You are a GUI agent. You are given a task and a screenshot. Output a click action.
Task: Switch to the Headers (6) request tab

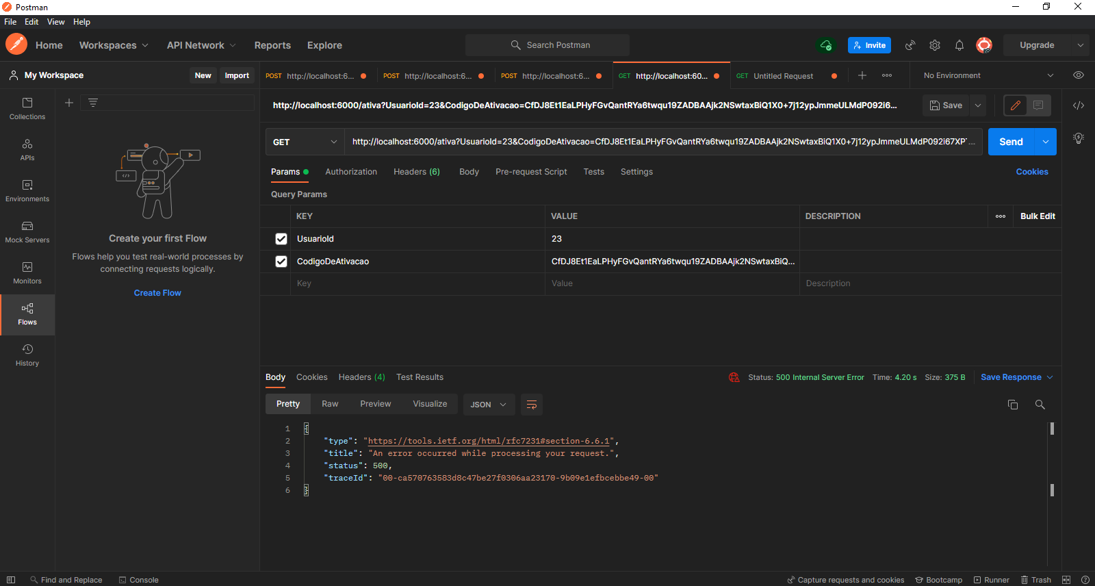click(417, 172)
